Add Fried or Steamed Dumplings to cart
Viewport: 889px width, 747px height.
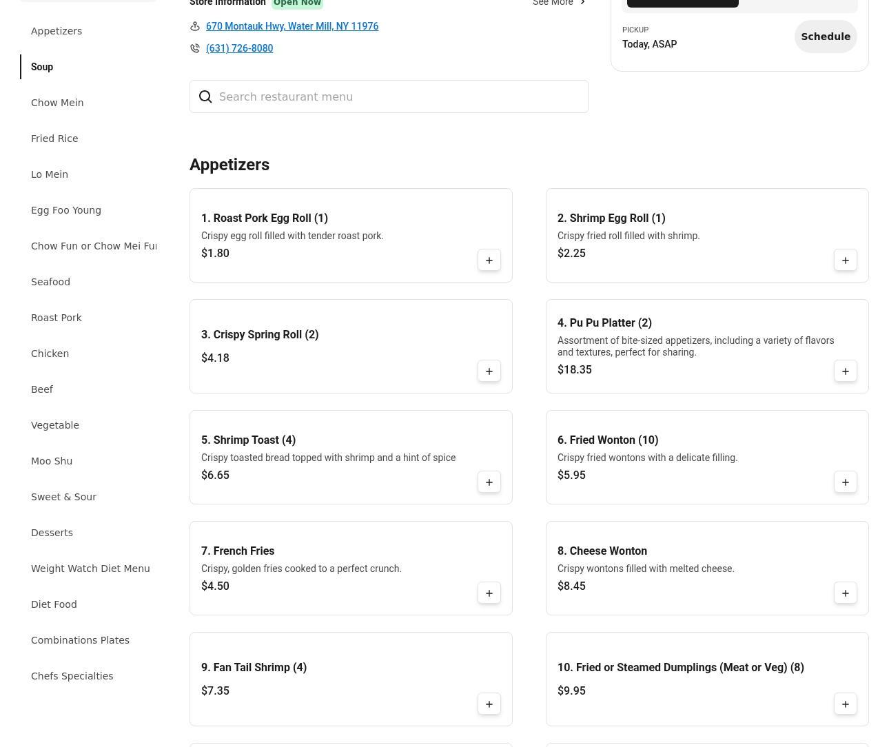846,704
